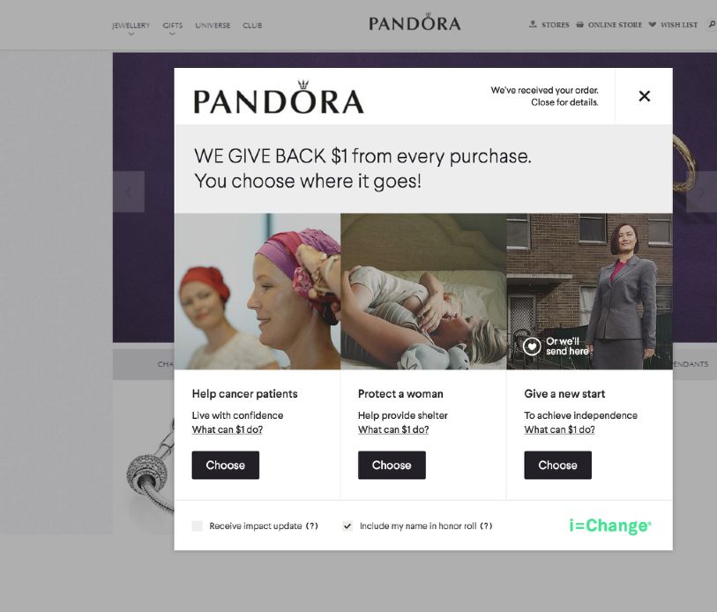
Task: Click the heart icon on third photo
Action: [x=532, y=347]
